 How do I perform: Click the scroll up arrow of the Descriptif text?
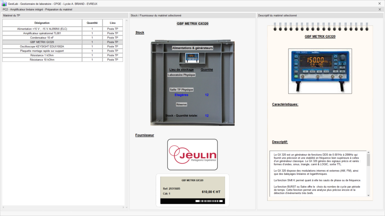coord(368,153)
